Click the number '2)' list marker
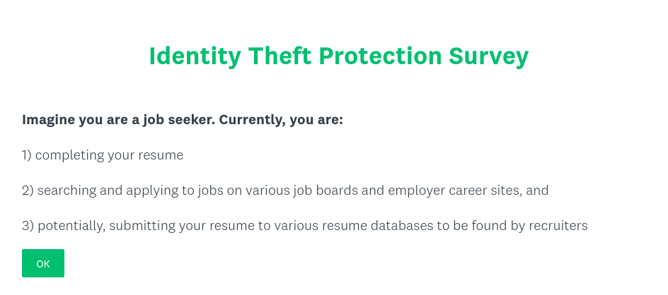 click(28, 191)
